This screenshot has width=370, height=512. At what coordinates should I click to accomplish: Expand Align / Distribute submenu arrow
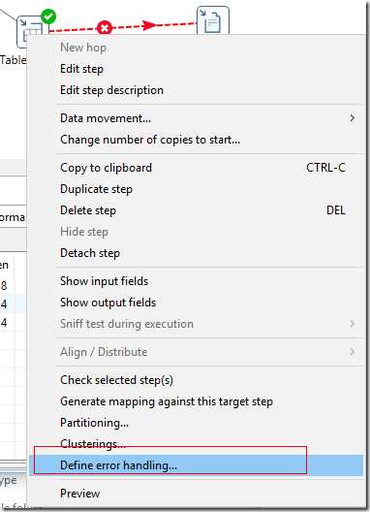coord(352,352)
